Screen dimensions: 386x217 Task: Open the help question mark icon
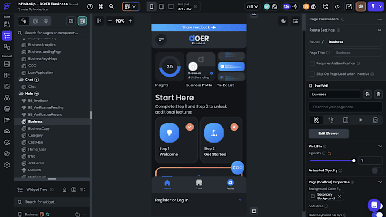(90, 6)
